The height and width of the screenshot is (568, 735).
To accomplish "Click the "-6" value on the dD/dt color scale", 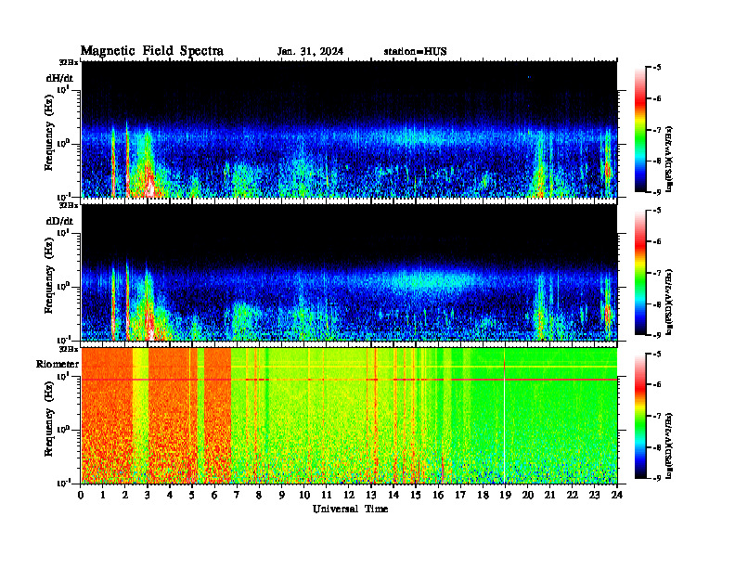I will tap(657, 242).
